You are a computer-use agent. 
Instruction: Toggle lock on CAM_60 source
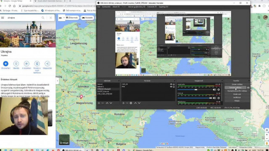(x=174, y=84)
